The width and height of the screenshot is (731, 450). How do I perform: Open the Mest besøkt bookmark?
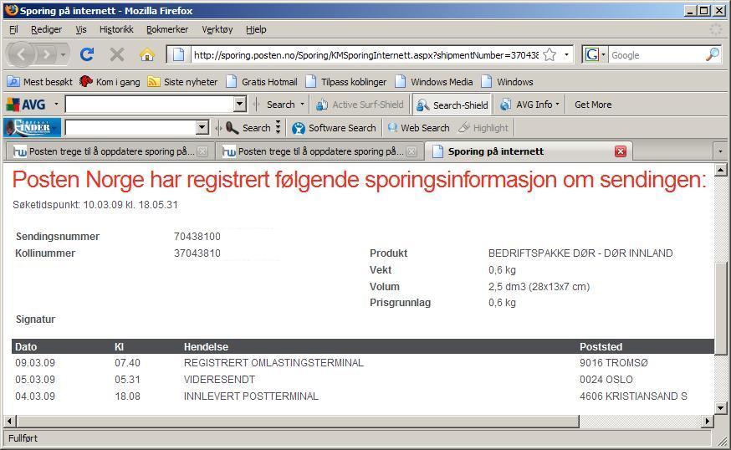(x=40, y=82)
